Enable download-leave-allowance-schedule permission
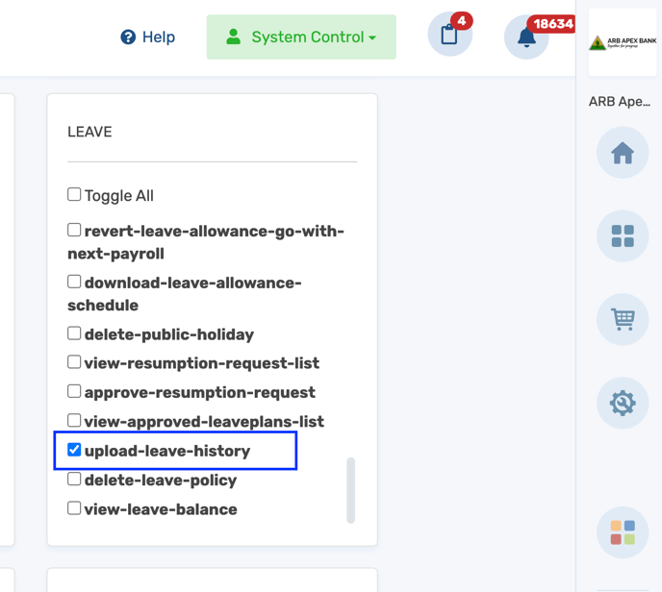Viewport: 662px width, 592px height. pyautogui.click(x=74, y=282)
